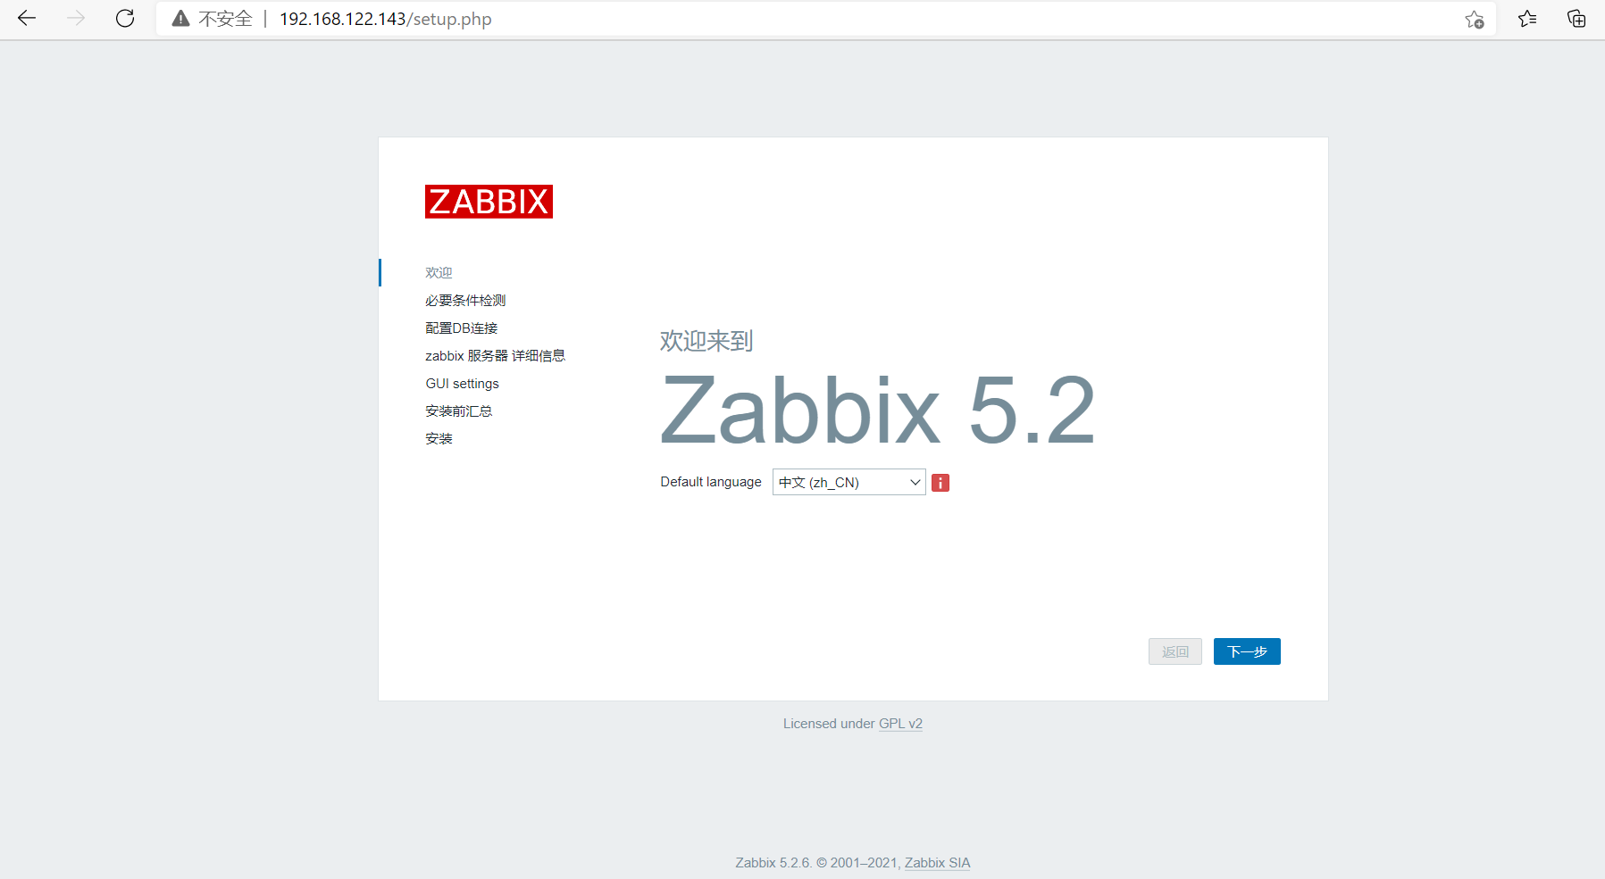Reload the setup page
The image size is (1605, 879).
click(x=125, y=19)
